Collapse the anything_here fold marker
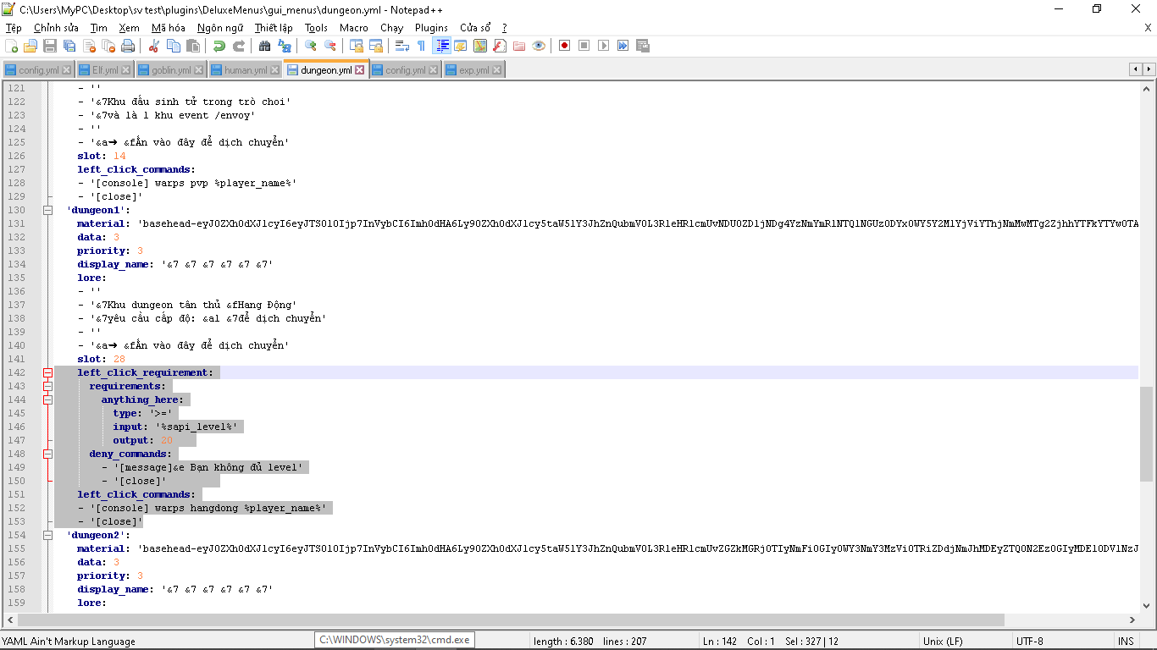This screenshot has height=650, width=1157. pyautogui.click(x=48, y=399)
